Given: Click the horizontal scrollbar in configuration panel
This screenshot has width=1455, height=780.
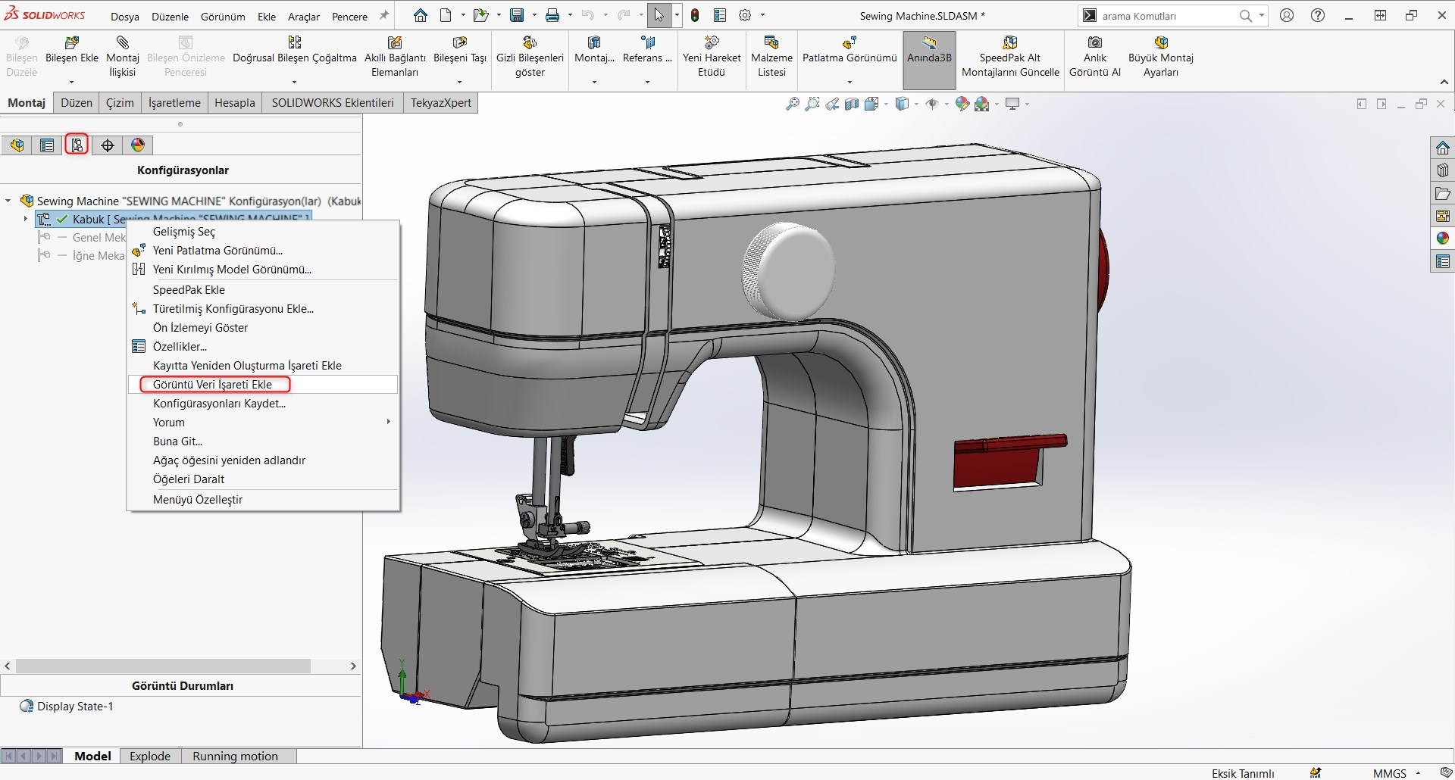Looking at the screenshot, I should tap(163, 666).
